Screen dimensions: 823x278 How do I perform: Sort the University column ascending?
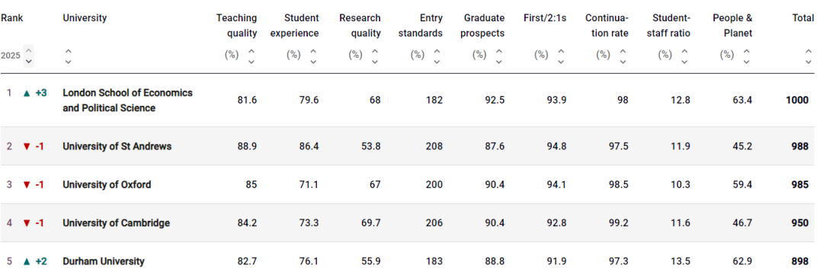click(x=69, y=51)
